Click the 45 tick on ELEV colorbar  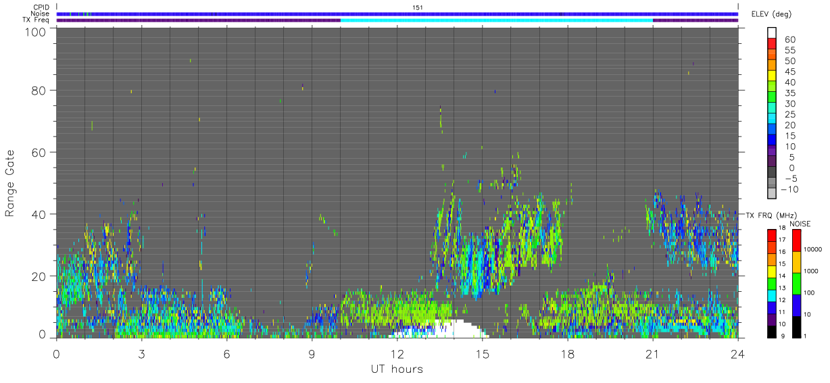(789, 72)
